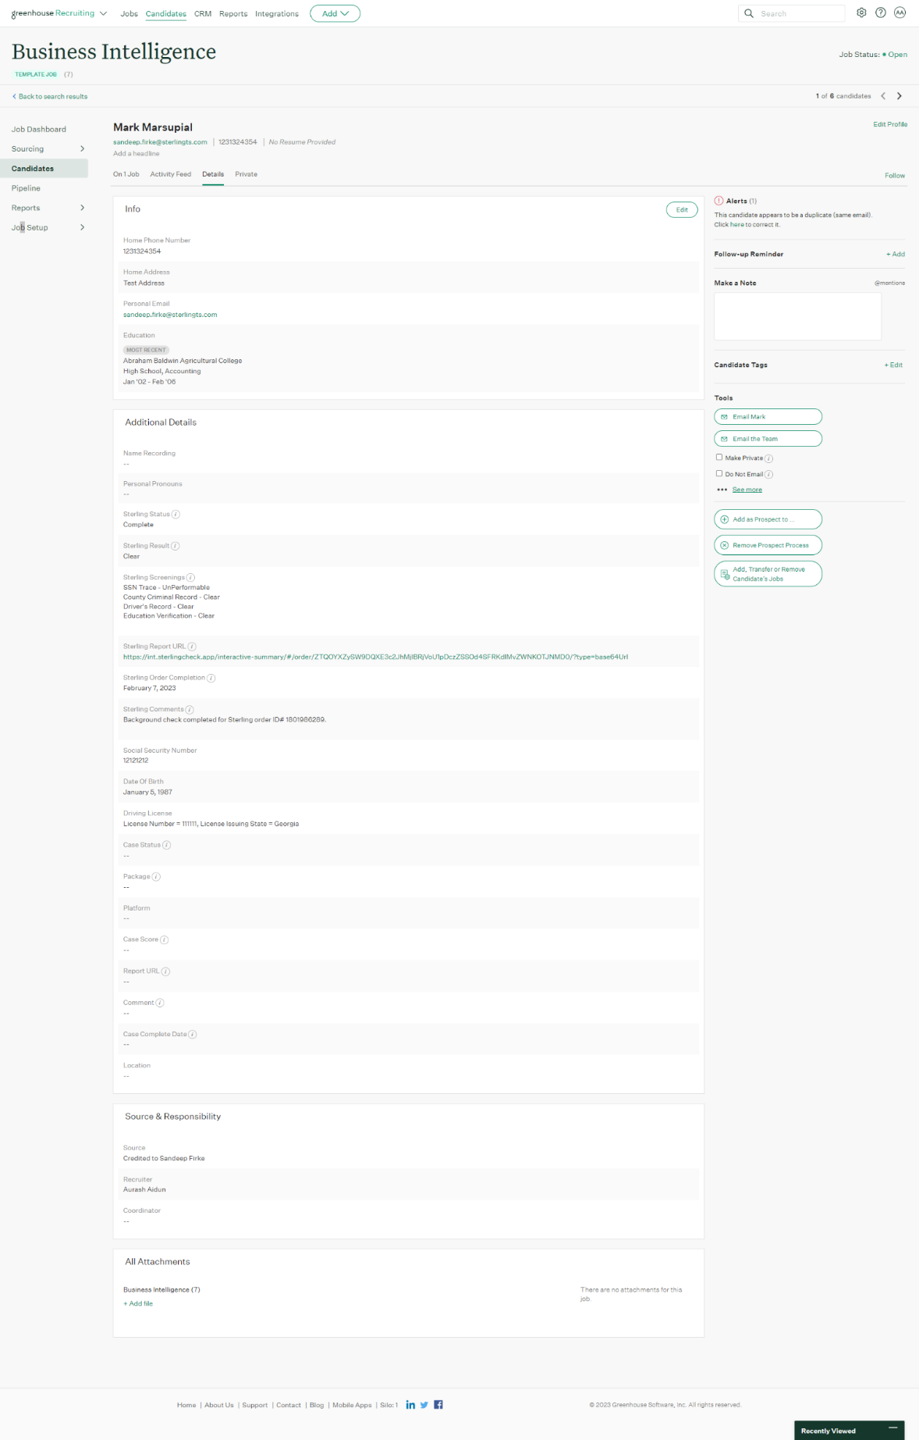Click the Email Mark button

[x=768, y=417]
